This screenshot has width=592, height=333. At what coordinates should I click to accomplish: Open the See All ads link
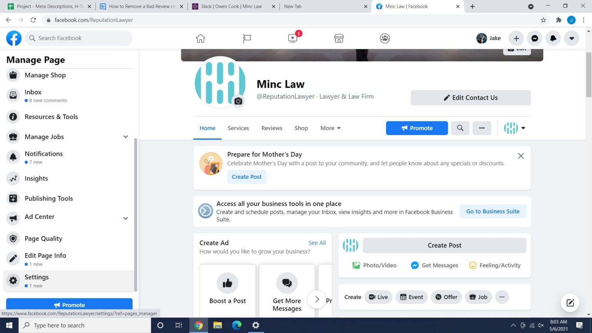point(317,243)
